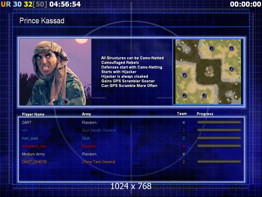The width and height of the screenshot is (262, 197).
Task: Click the Army column header
Action: point(86,114)
